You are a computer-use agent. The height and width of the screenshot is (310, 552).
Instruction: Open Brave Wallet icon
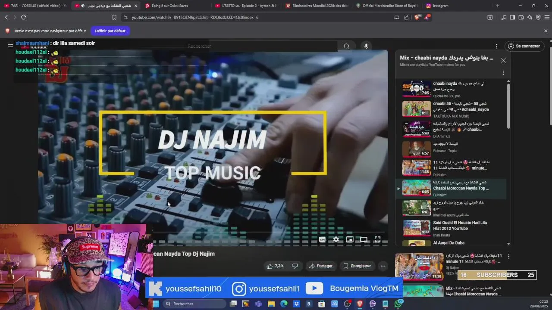tap(521, 17)
